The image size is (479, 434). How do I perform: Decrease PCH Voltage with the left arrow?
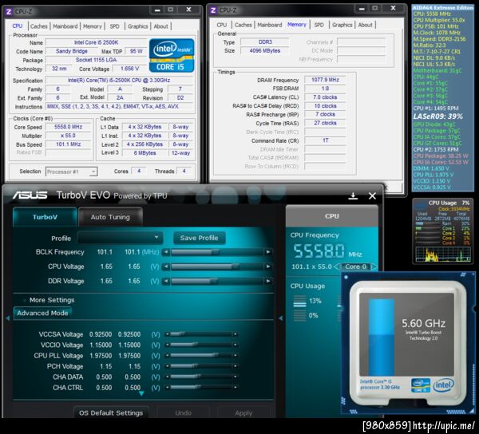(x=167, y=366)
